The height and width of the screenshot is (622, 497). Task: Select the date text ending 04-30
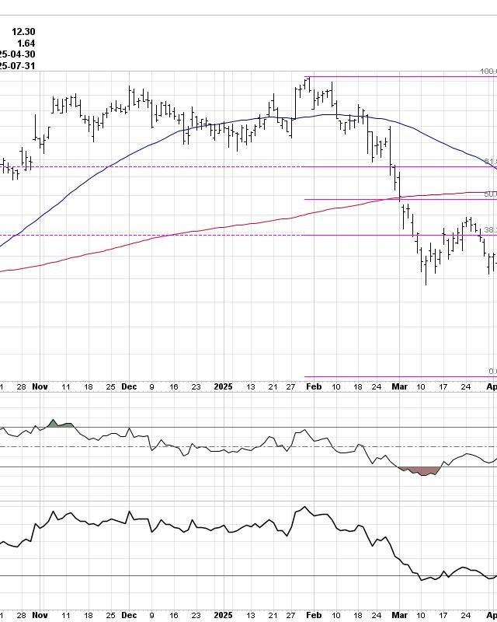[17, 54]
